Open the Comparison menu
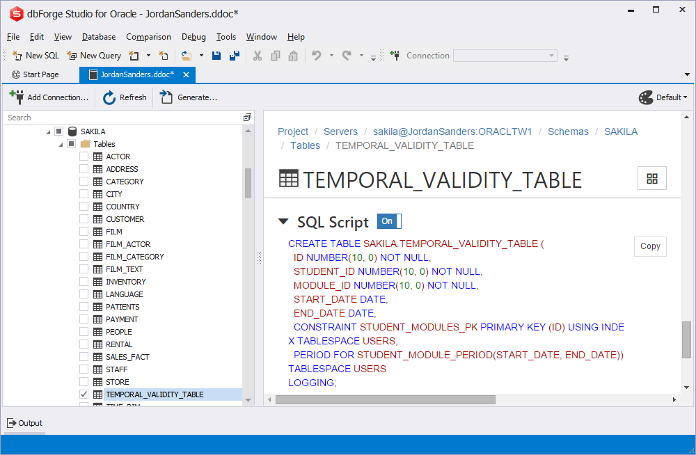696x455 pixels. pos(148,37)
